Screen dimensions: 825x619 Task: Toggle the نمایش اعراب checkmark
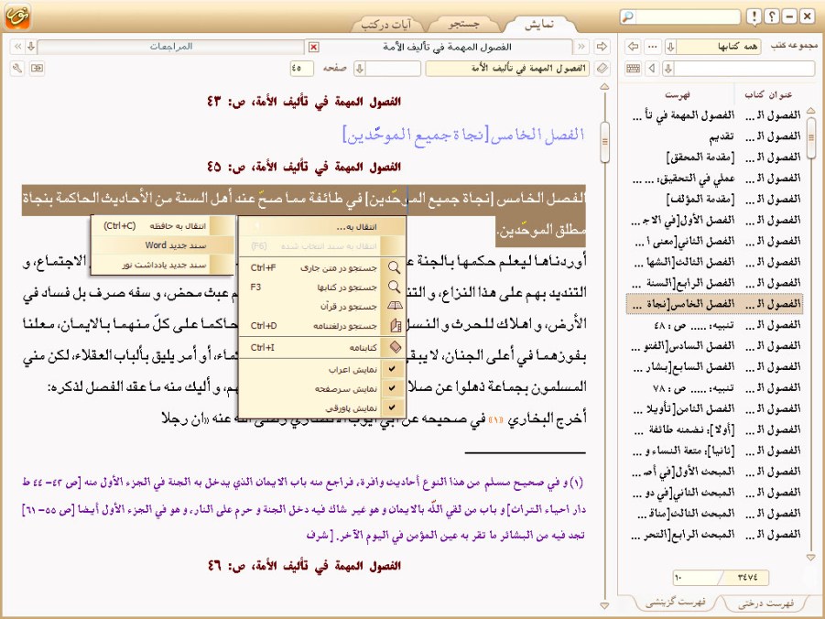392,369
